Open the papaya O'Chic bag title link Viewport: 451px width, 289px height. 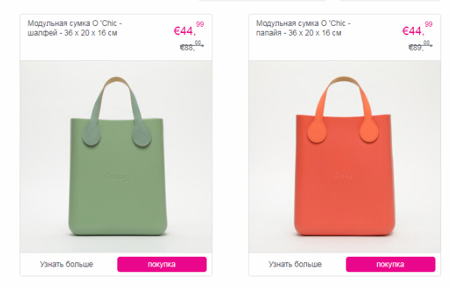pyautogui.click(x=303, y=28)
